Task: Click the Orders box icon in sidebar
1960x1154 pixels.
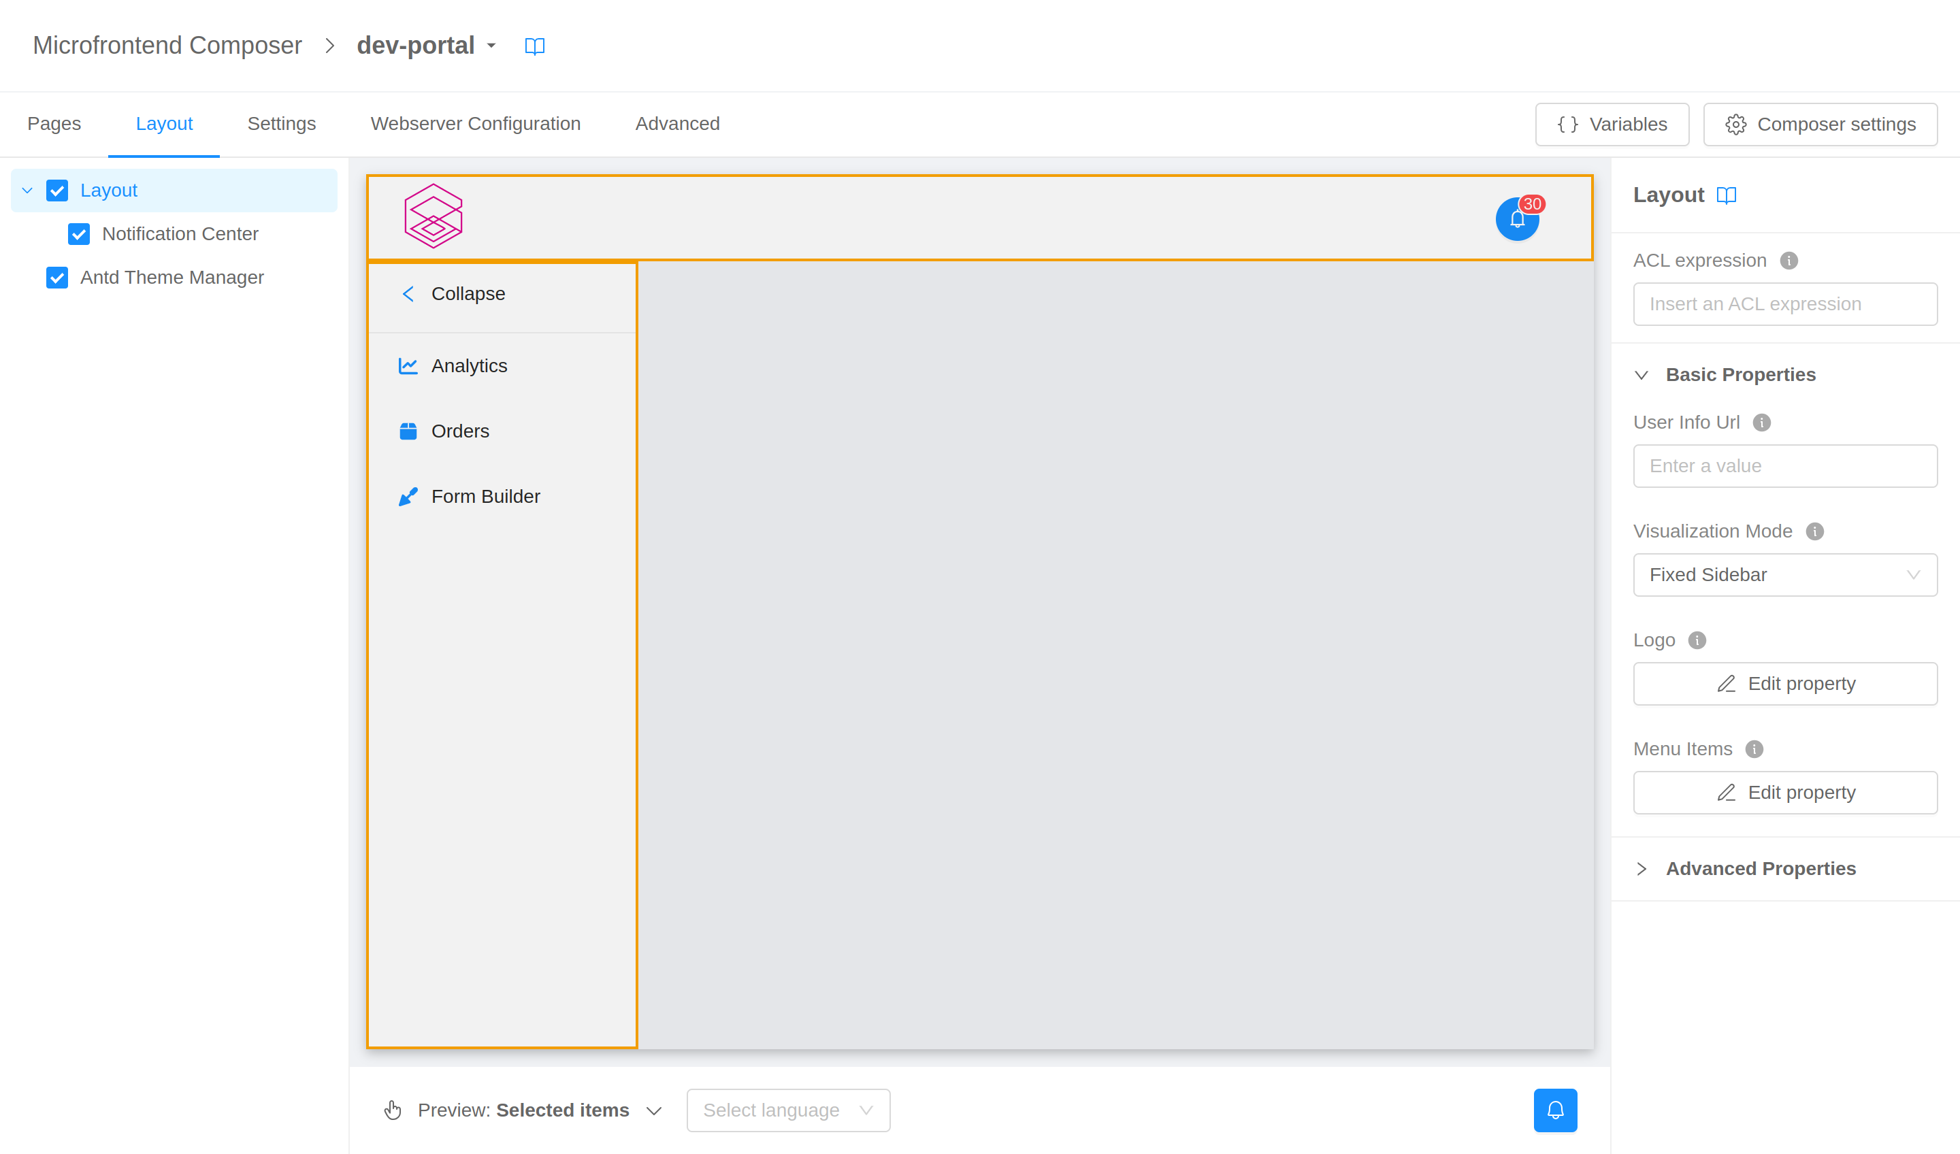Action: (408, 431)
